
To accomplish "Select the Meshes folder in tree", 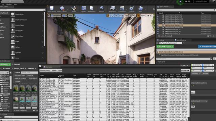I will (5, 84).
